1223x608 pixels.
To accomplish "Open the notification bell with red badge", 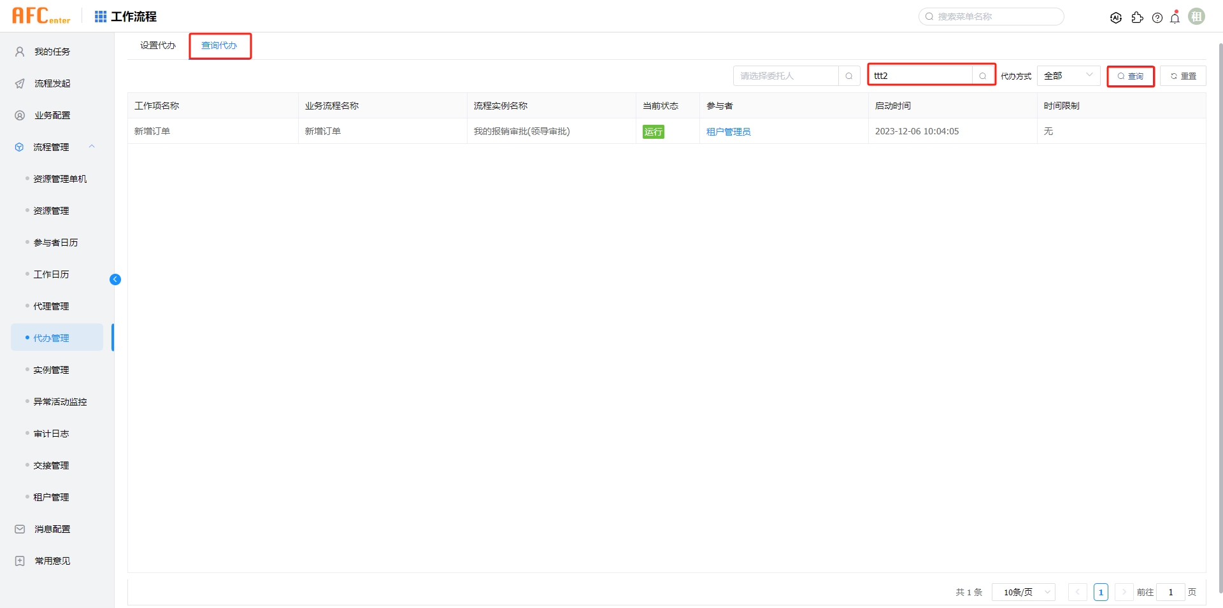I will (1175, 18).
